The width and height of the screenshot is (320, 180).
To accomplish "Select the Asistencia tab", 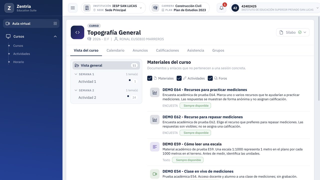I will 196,50.
